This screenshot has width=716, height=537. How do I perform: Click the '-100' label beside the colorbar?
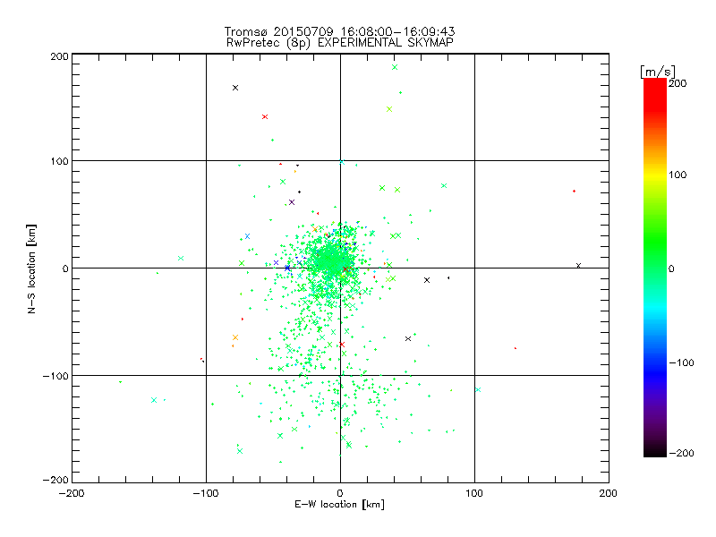pos(681,362)
